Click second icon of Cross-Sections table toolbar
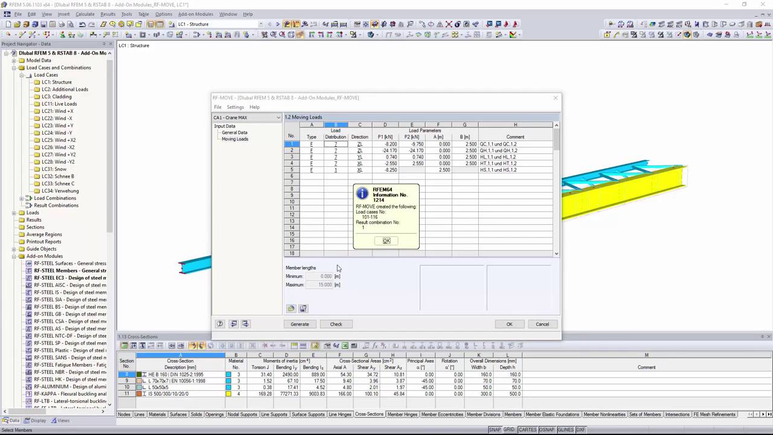This screenshot has height=435, width=773. pos(133,346)
